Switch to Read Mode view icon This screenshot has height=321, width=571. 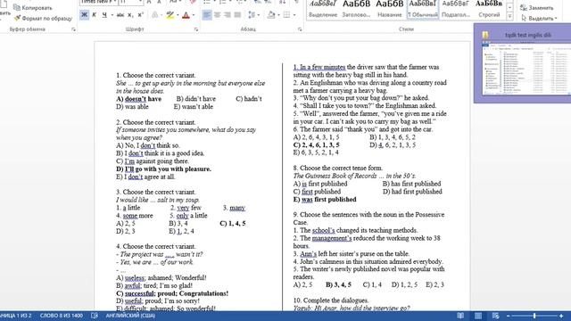click(x=460, y=316)
